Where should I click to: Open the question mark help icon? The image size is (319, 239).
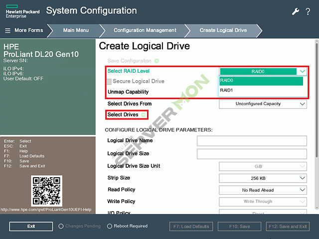[308, 11]
